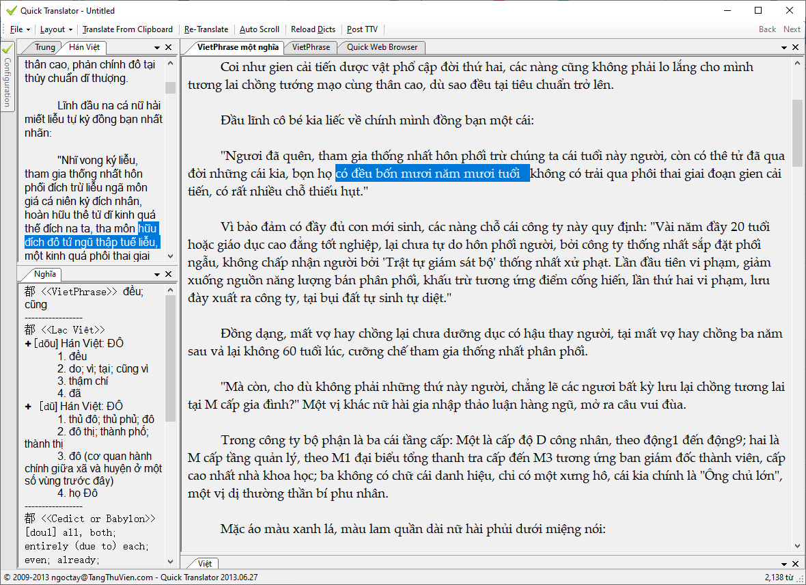Viewport: 806px width, 585px height.
Task: Open the Quick Web Browser tab
Action: (382, 47)
